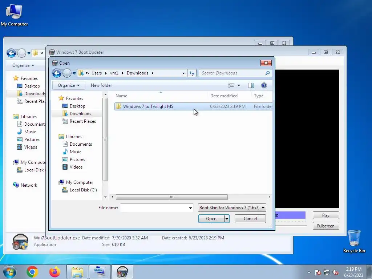Open the Windows Start menu
This screenshot has width=372, height=279.
pos(10,272)
